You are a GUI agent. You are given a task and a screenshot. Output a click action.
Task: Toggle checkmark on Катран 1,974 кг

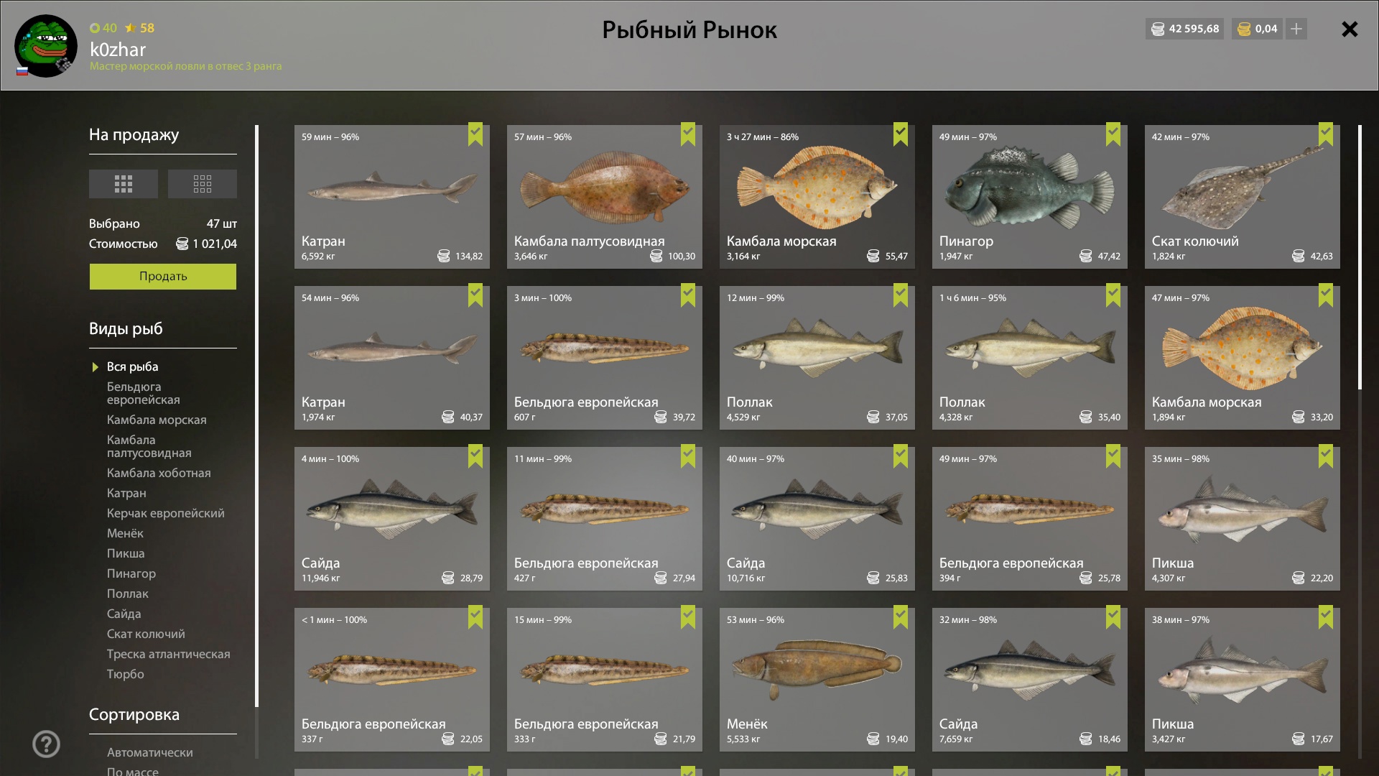475,295
